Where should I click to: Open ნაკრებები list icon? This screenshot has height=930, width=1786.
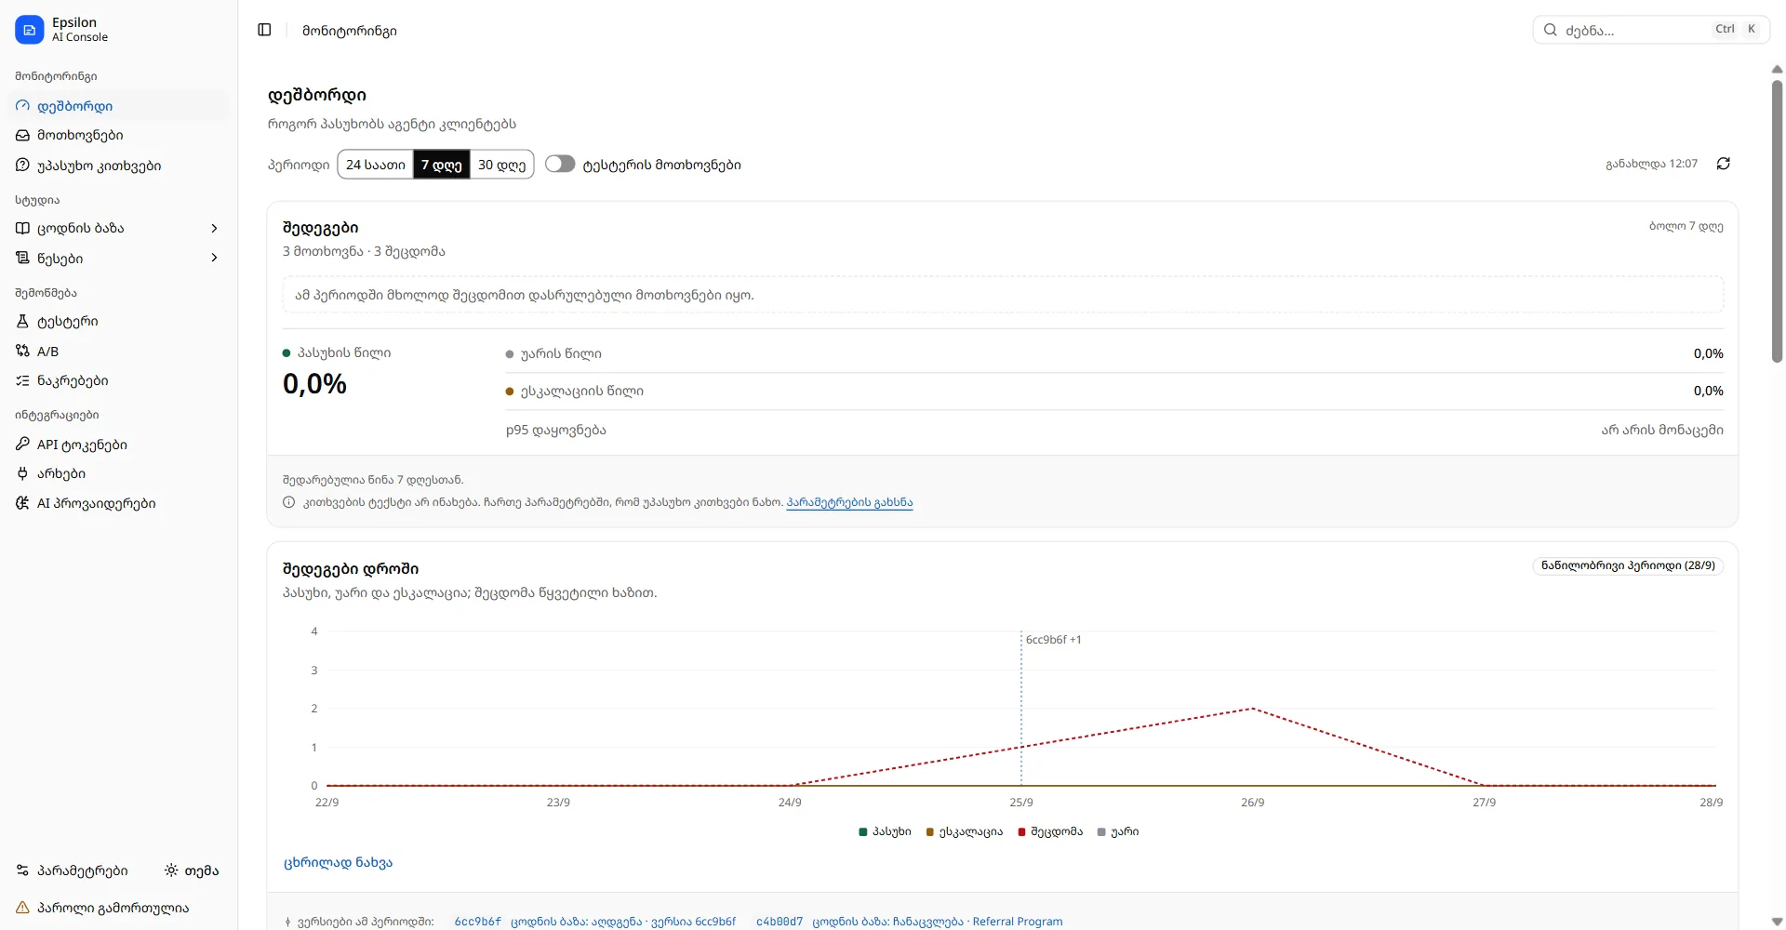pos(22,380)
